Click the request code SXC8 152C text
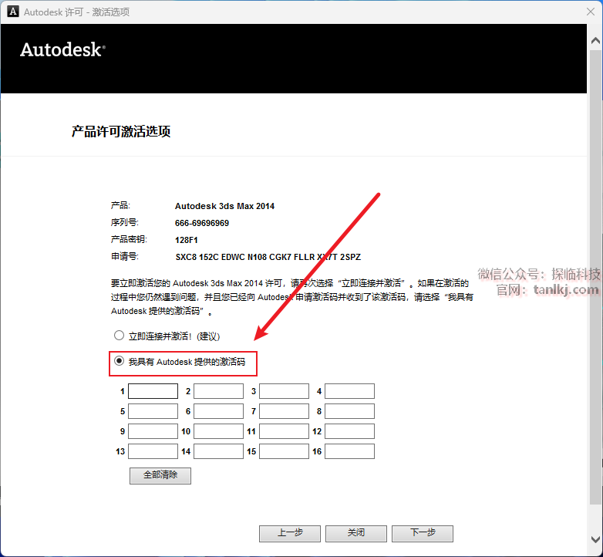This screenshot has width=603, height=557. coord(268,257)
